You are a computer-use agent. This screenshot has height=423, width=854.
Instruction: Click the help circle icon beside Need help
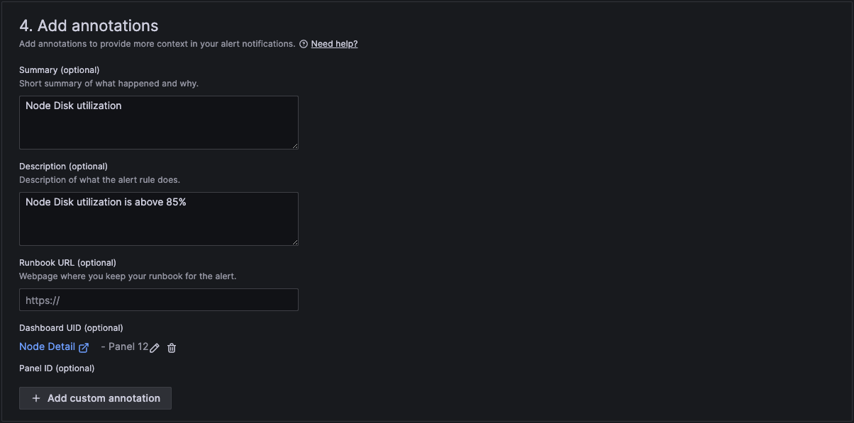tap(304, 44)
